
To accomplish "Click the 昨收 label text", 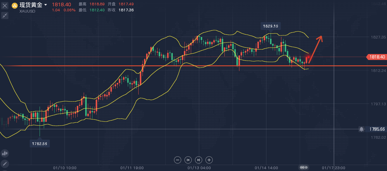I will (112, 10).
